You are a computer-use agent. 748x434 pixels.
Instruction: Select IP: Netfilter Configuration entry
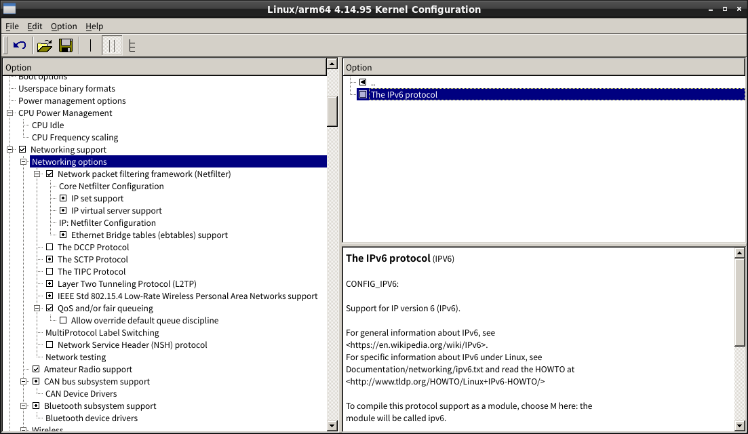pyautogui.click(x=107, y=223)
